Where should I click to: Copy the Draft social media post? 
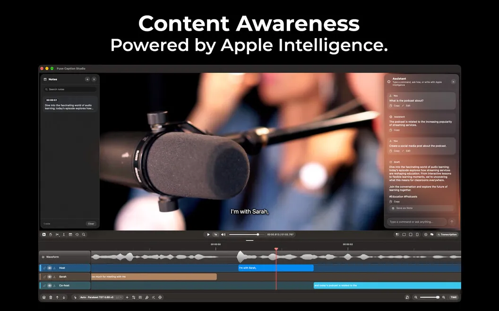tap(395, 202)
